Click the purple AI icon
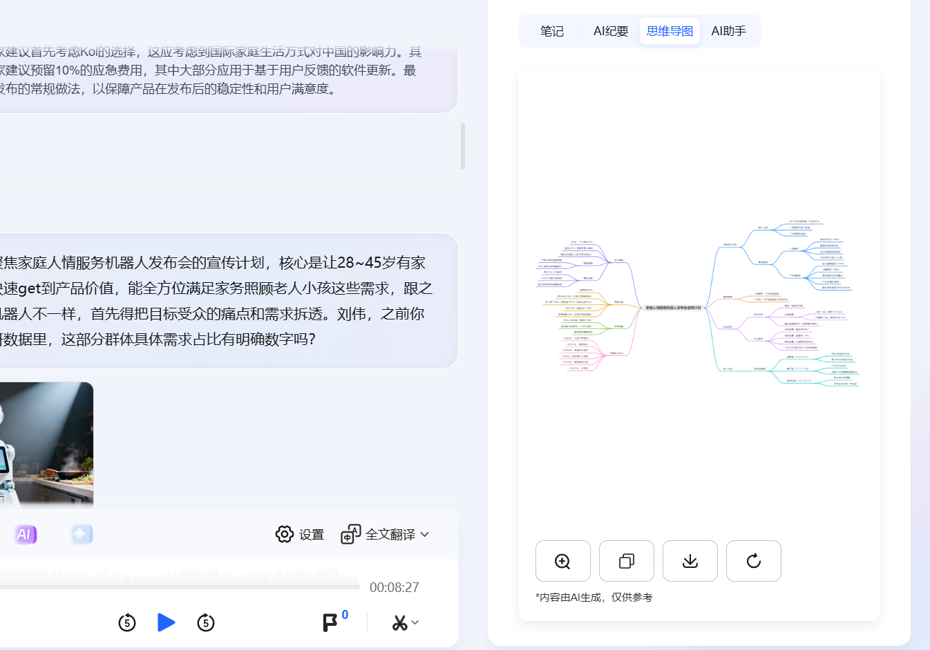The width and height of the screenshot is (930, 650). click(x=25, y=534)
